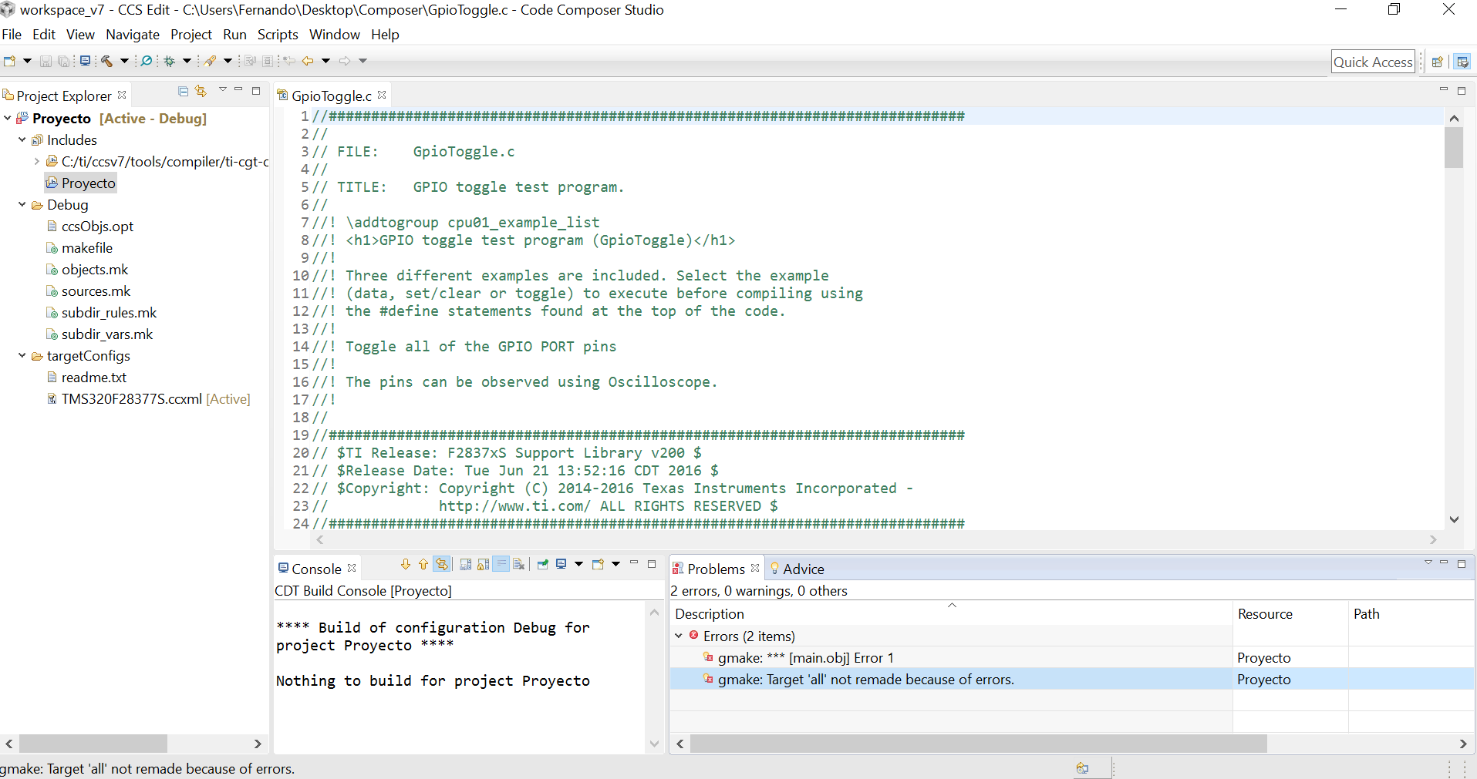Screen dimensions: 1477x779
Task: Close the Problems view tab
Action: point(755,568)
